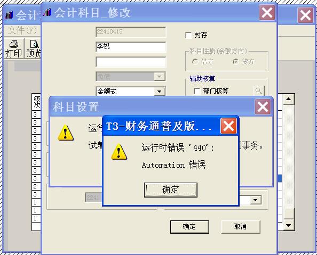Image resolution: width=317 pixels, height=255 pixels.
Task: Click 确定 in the runtime error 440 dialog
Action: pyautogui.click(x=170, y=190)
